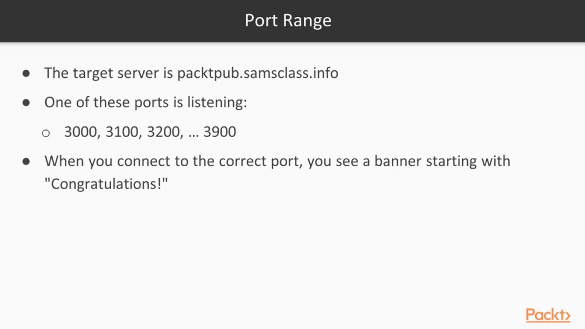The image size is (585, 329).
Task: Click the word 'listening:' in second bullet
Action: point(217,102)
